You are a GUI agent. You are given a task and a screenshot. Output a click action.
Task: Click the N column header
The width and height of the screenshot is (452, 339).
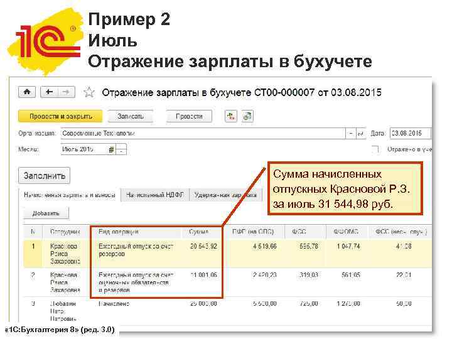(x=33, y=232)
